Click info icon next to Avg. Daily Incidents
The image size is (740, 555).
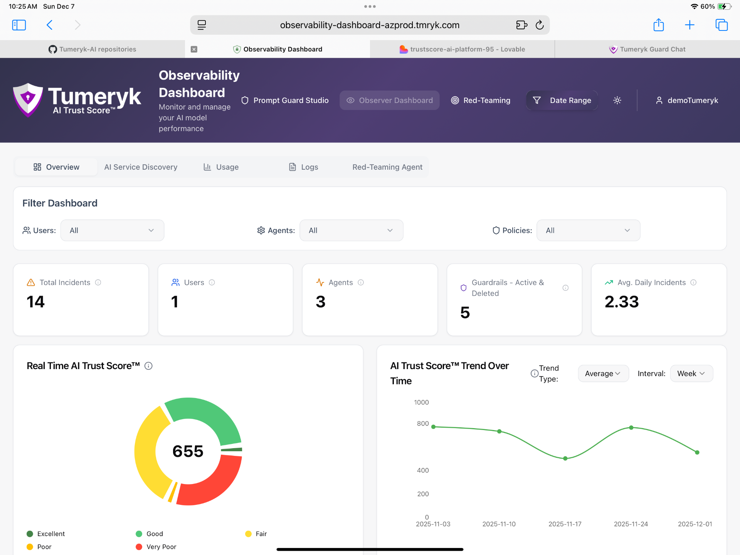coord(693,282)
